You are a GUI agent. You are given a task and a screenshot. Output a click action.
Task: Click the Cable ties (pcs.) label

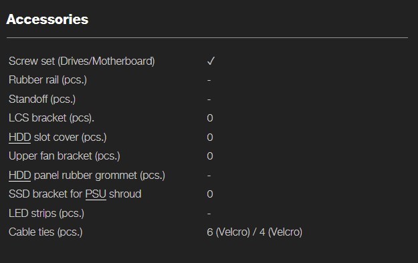(x=45, y=232)
